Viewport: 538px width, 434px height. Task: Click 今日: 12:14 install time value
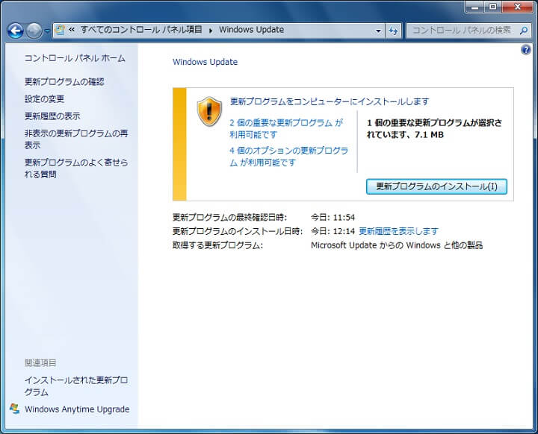coord(333,231)
